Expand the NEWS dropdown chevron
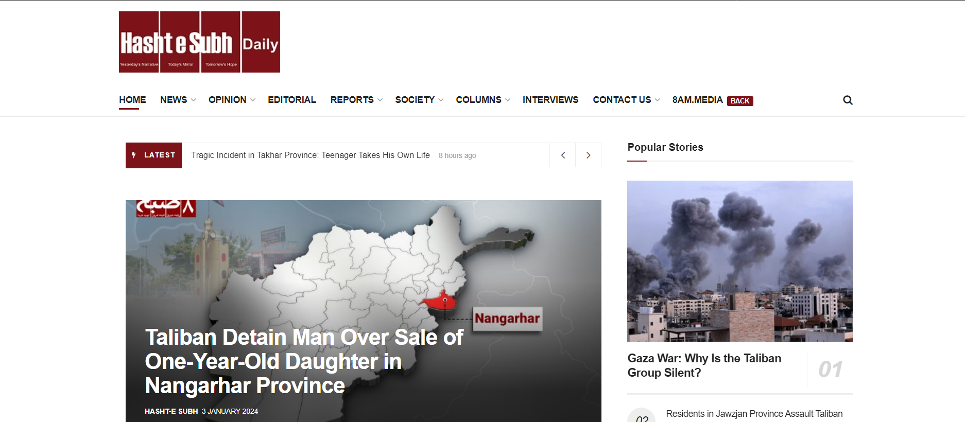The width and height of the screenshot is (965, 422). coord(194,100)
